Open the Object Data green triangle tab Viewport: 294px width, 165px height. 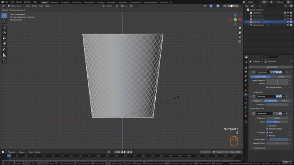[246, 112]
